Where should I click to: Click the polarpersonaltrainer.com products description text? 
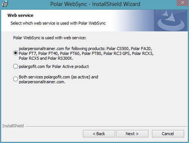click(86, 53)
